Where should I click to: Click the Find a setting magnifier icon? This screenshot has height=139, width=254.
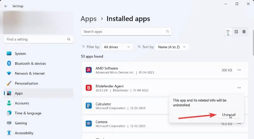pyautogui.click(x=69, y=39)
